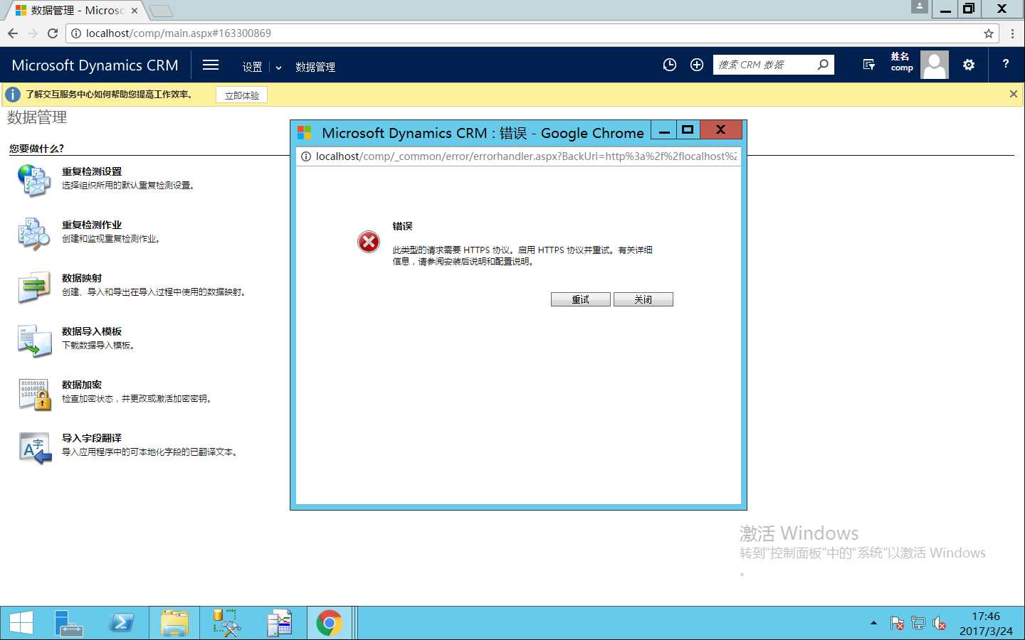Image resolution: width=1025 pixels, height=640 pixels.
Task: Open the data maps icon
Action: (x=34, y=287)
